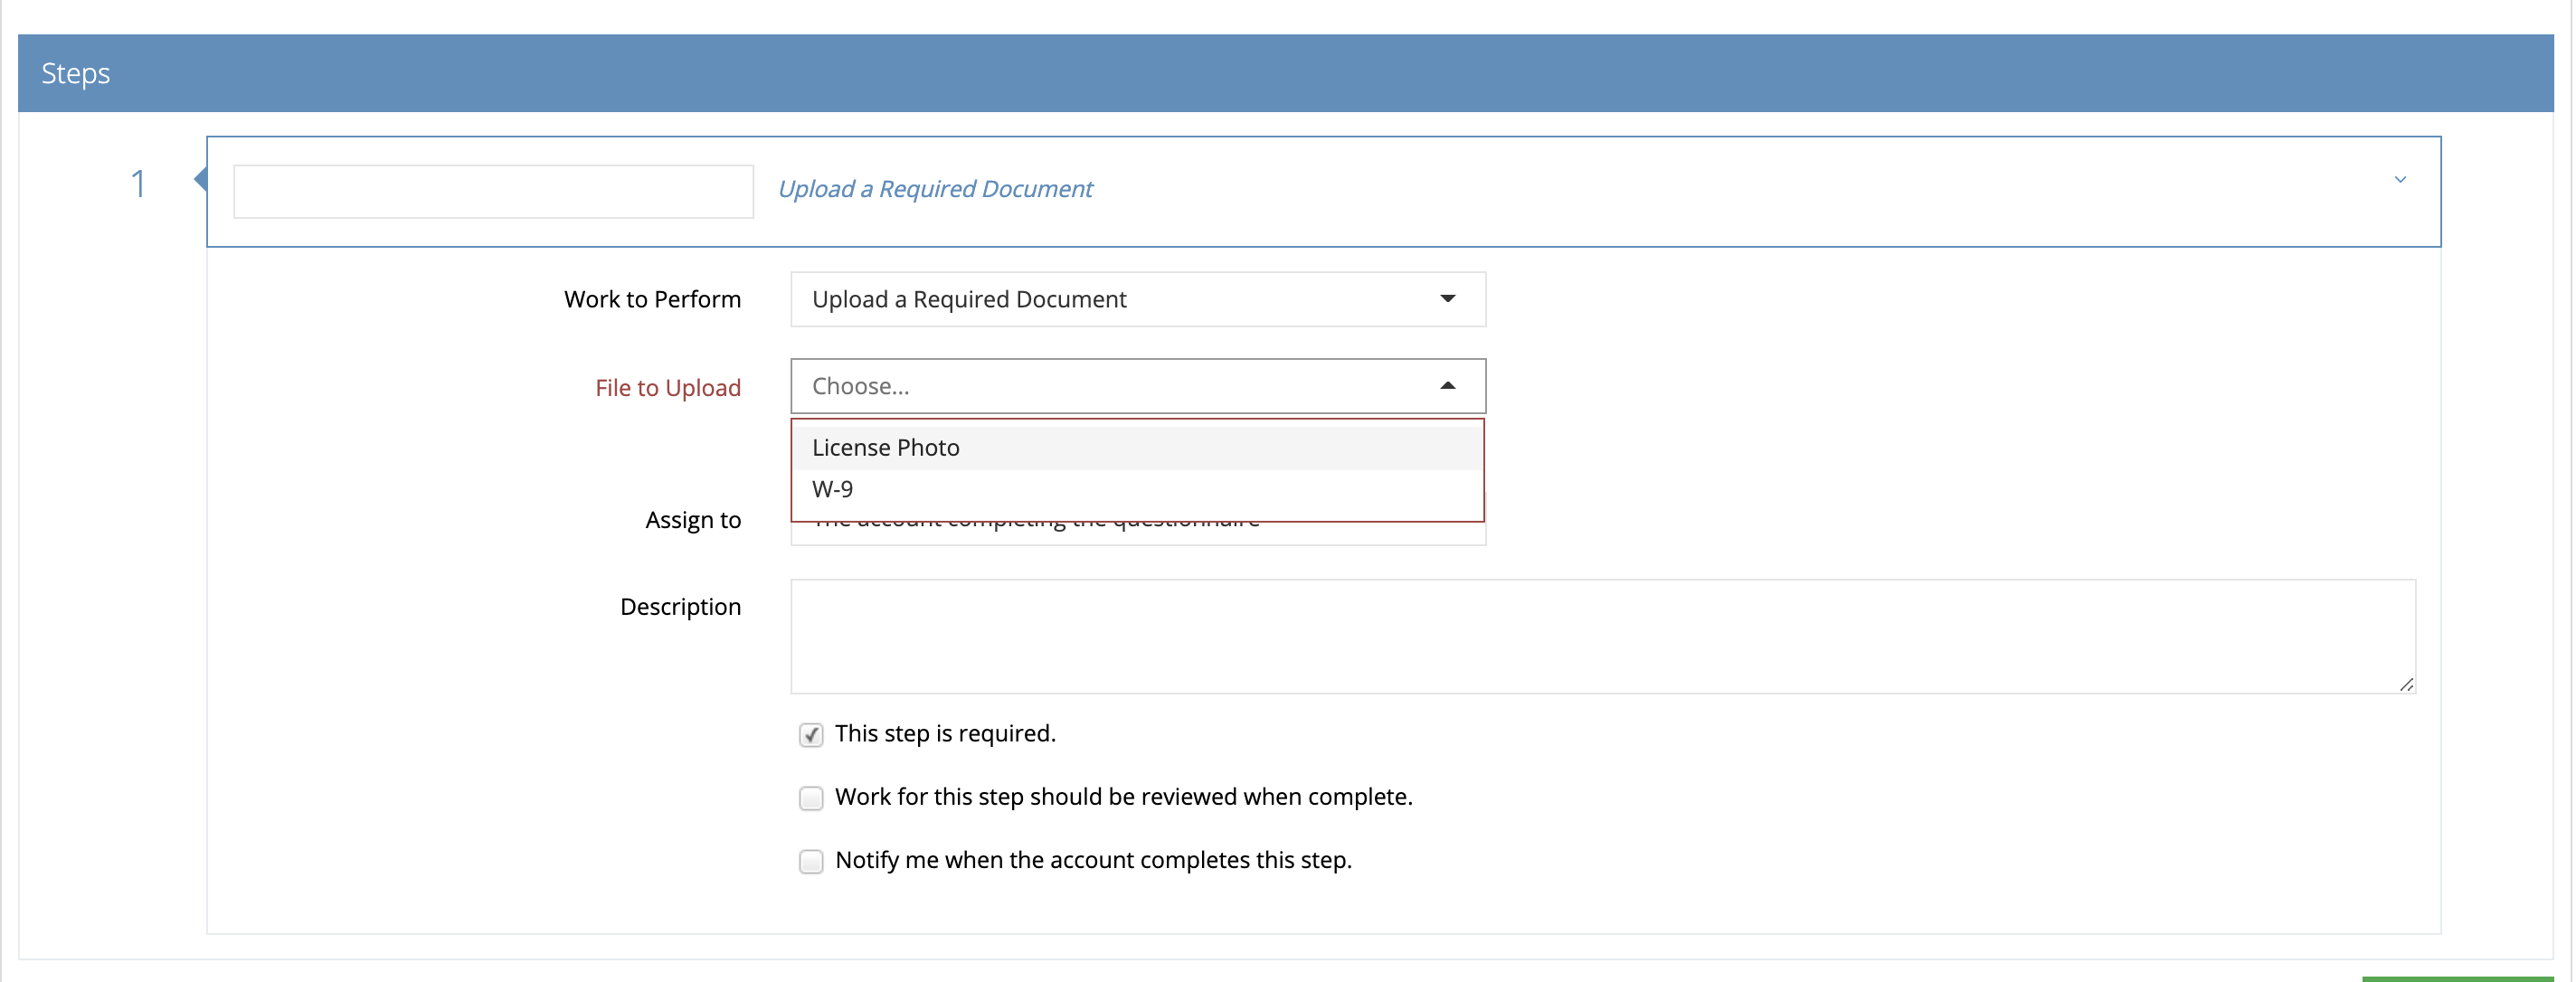This screenshot has height=982, width=2576.
Task: Uncheck 'This step is required'
Action: coord(810,733)
